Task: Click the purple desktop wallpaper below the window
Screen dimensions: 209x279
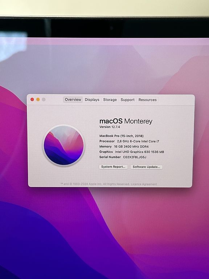Action: [53, 231]
